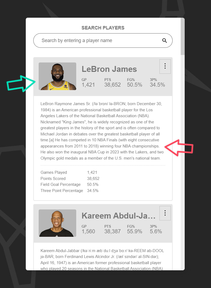Click the vertical scrollbar thumb
This screenshot has height=288, width=211.
(x=183, y=36)
